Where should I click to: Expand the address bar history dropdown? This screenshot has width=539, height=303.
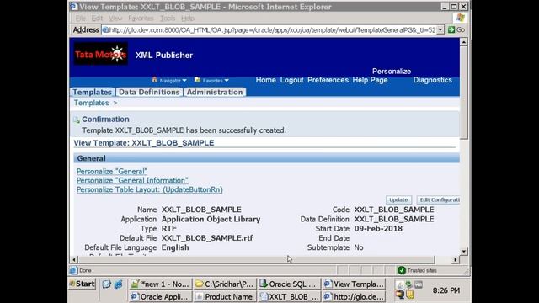point(440,30)
